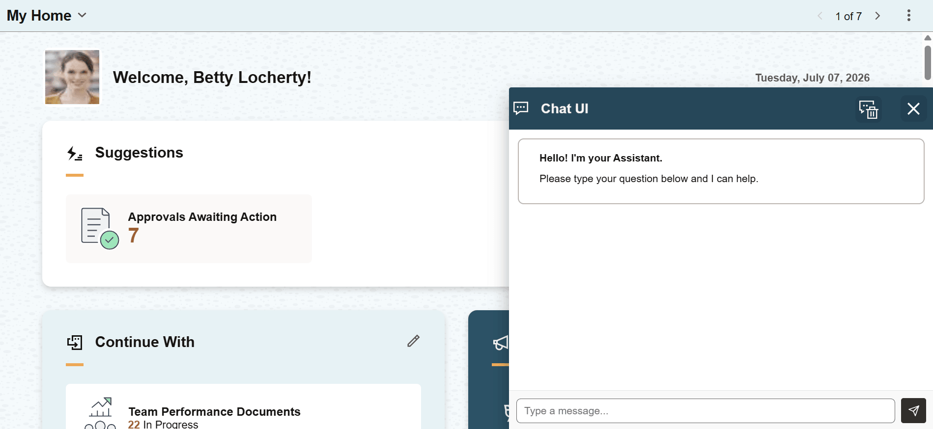Click the '1 of 7' page indicator

(x=848, y=16)
